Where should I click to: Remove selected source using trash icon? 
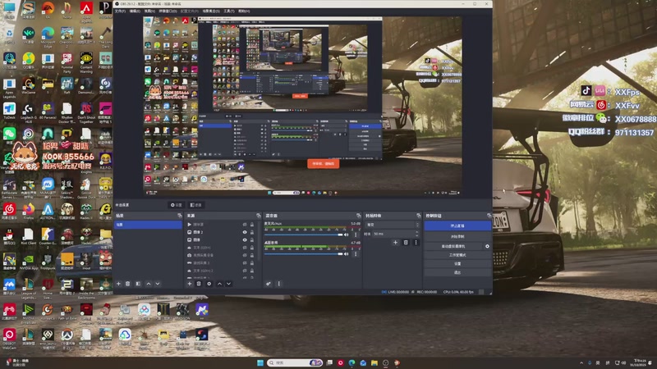[199, 284]
